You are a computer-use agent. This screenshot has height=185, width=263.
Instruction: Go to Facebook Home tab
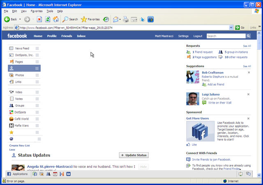tap(38, 36)
